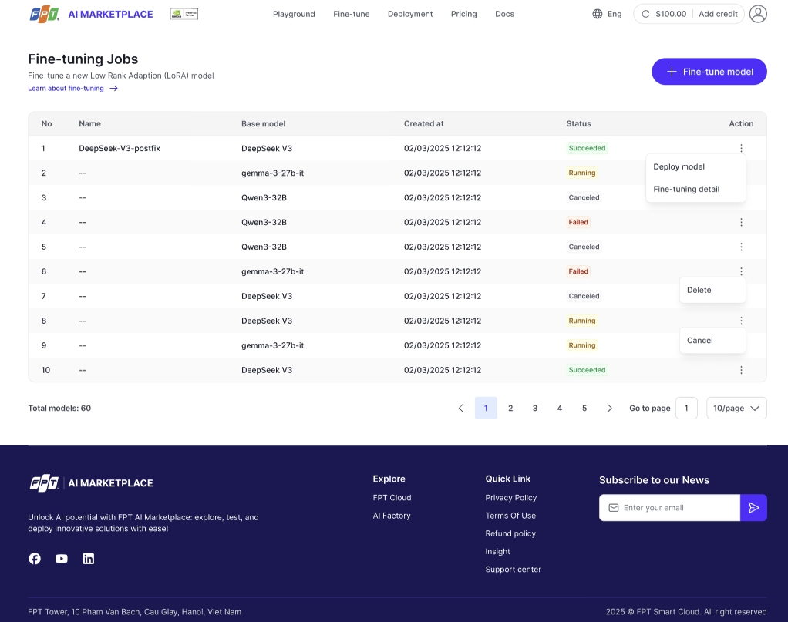Viewport: 788px width, 622px height.
Task: Open the user profile avatar icon
Action: 758,14
